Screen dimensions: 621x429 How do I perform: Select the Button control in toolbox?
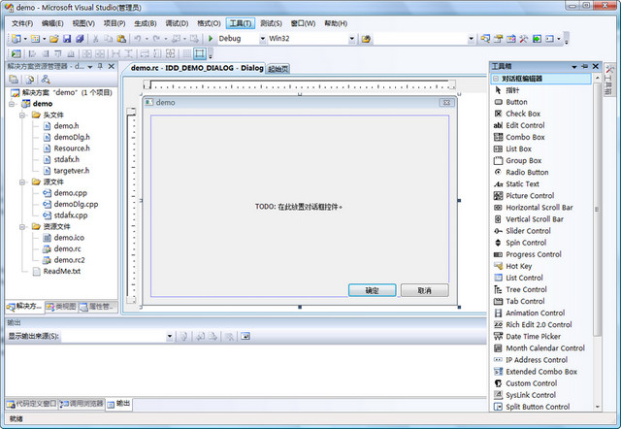516,102
